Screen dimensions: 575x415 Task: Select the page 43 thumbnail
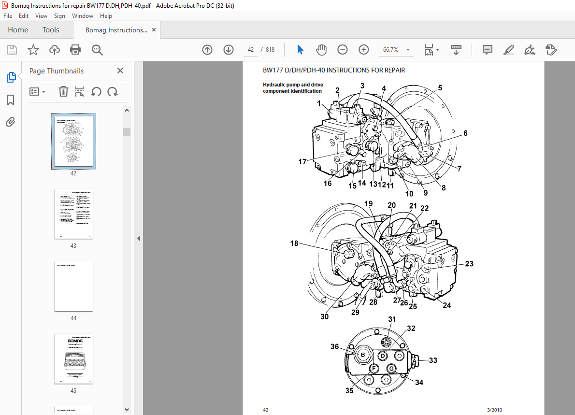[74, 214]
